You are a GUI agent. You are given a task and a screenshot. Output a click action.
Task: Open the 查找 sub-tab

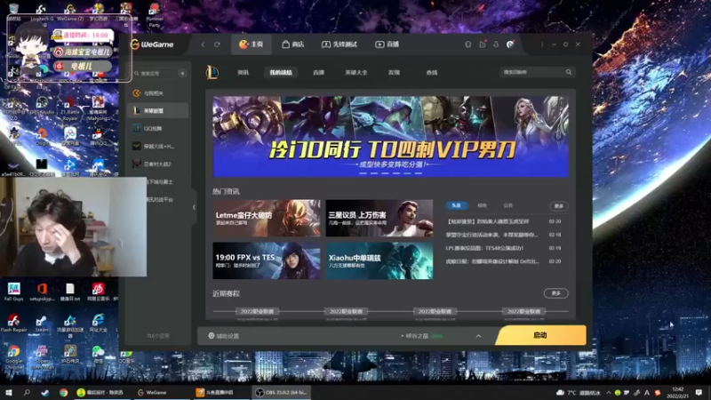point(432,73)
